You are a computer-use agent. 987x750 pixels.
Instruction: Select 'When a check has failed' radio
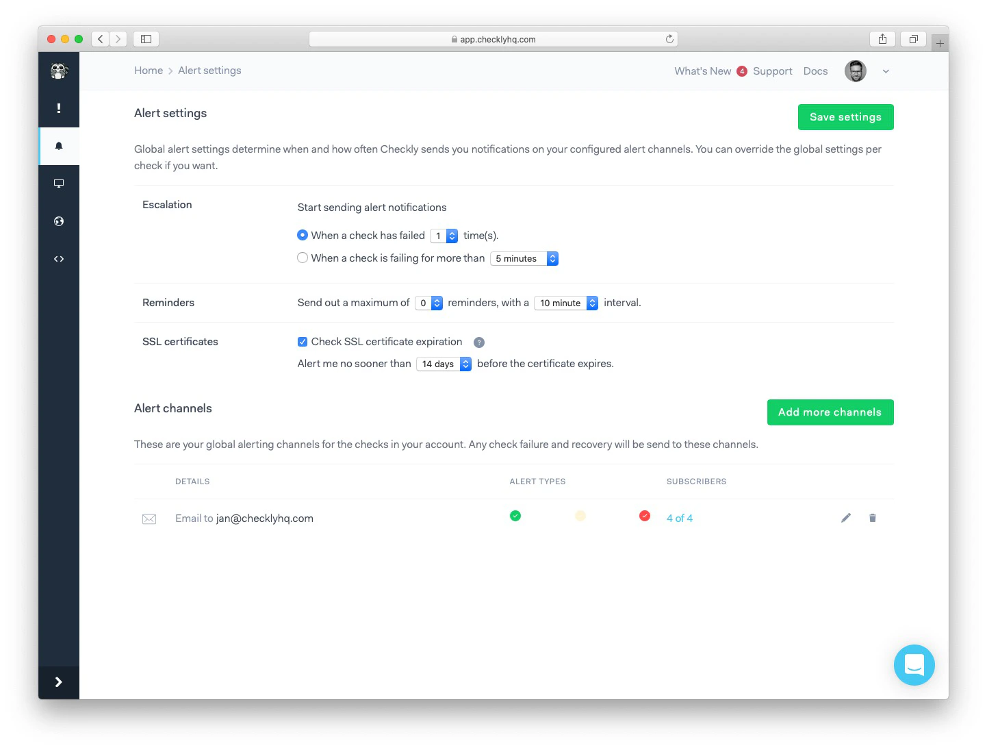pos(303,235)
